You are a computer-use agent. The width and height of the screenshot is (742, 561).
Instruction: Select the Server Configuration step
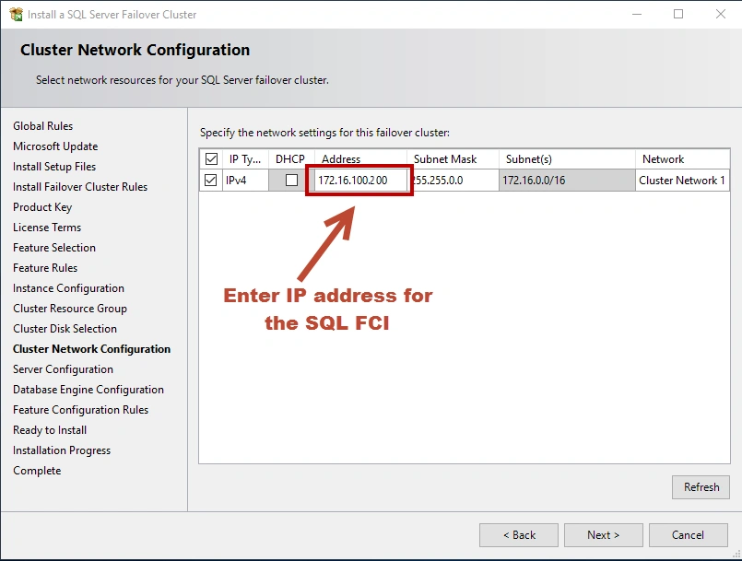point(63,369)
